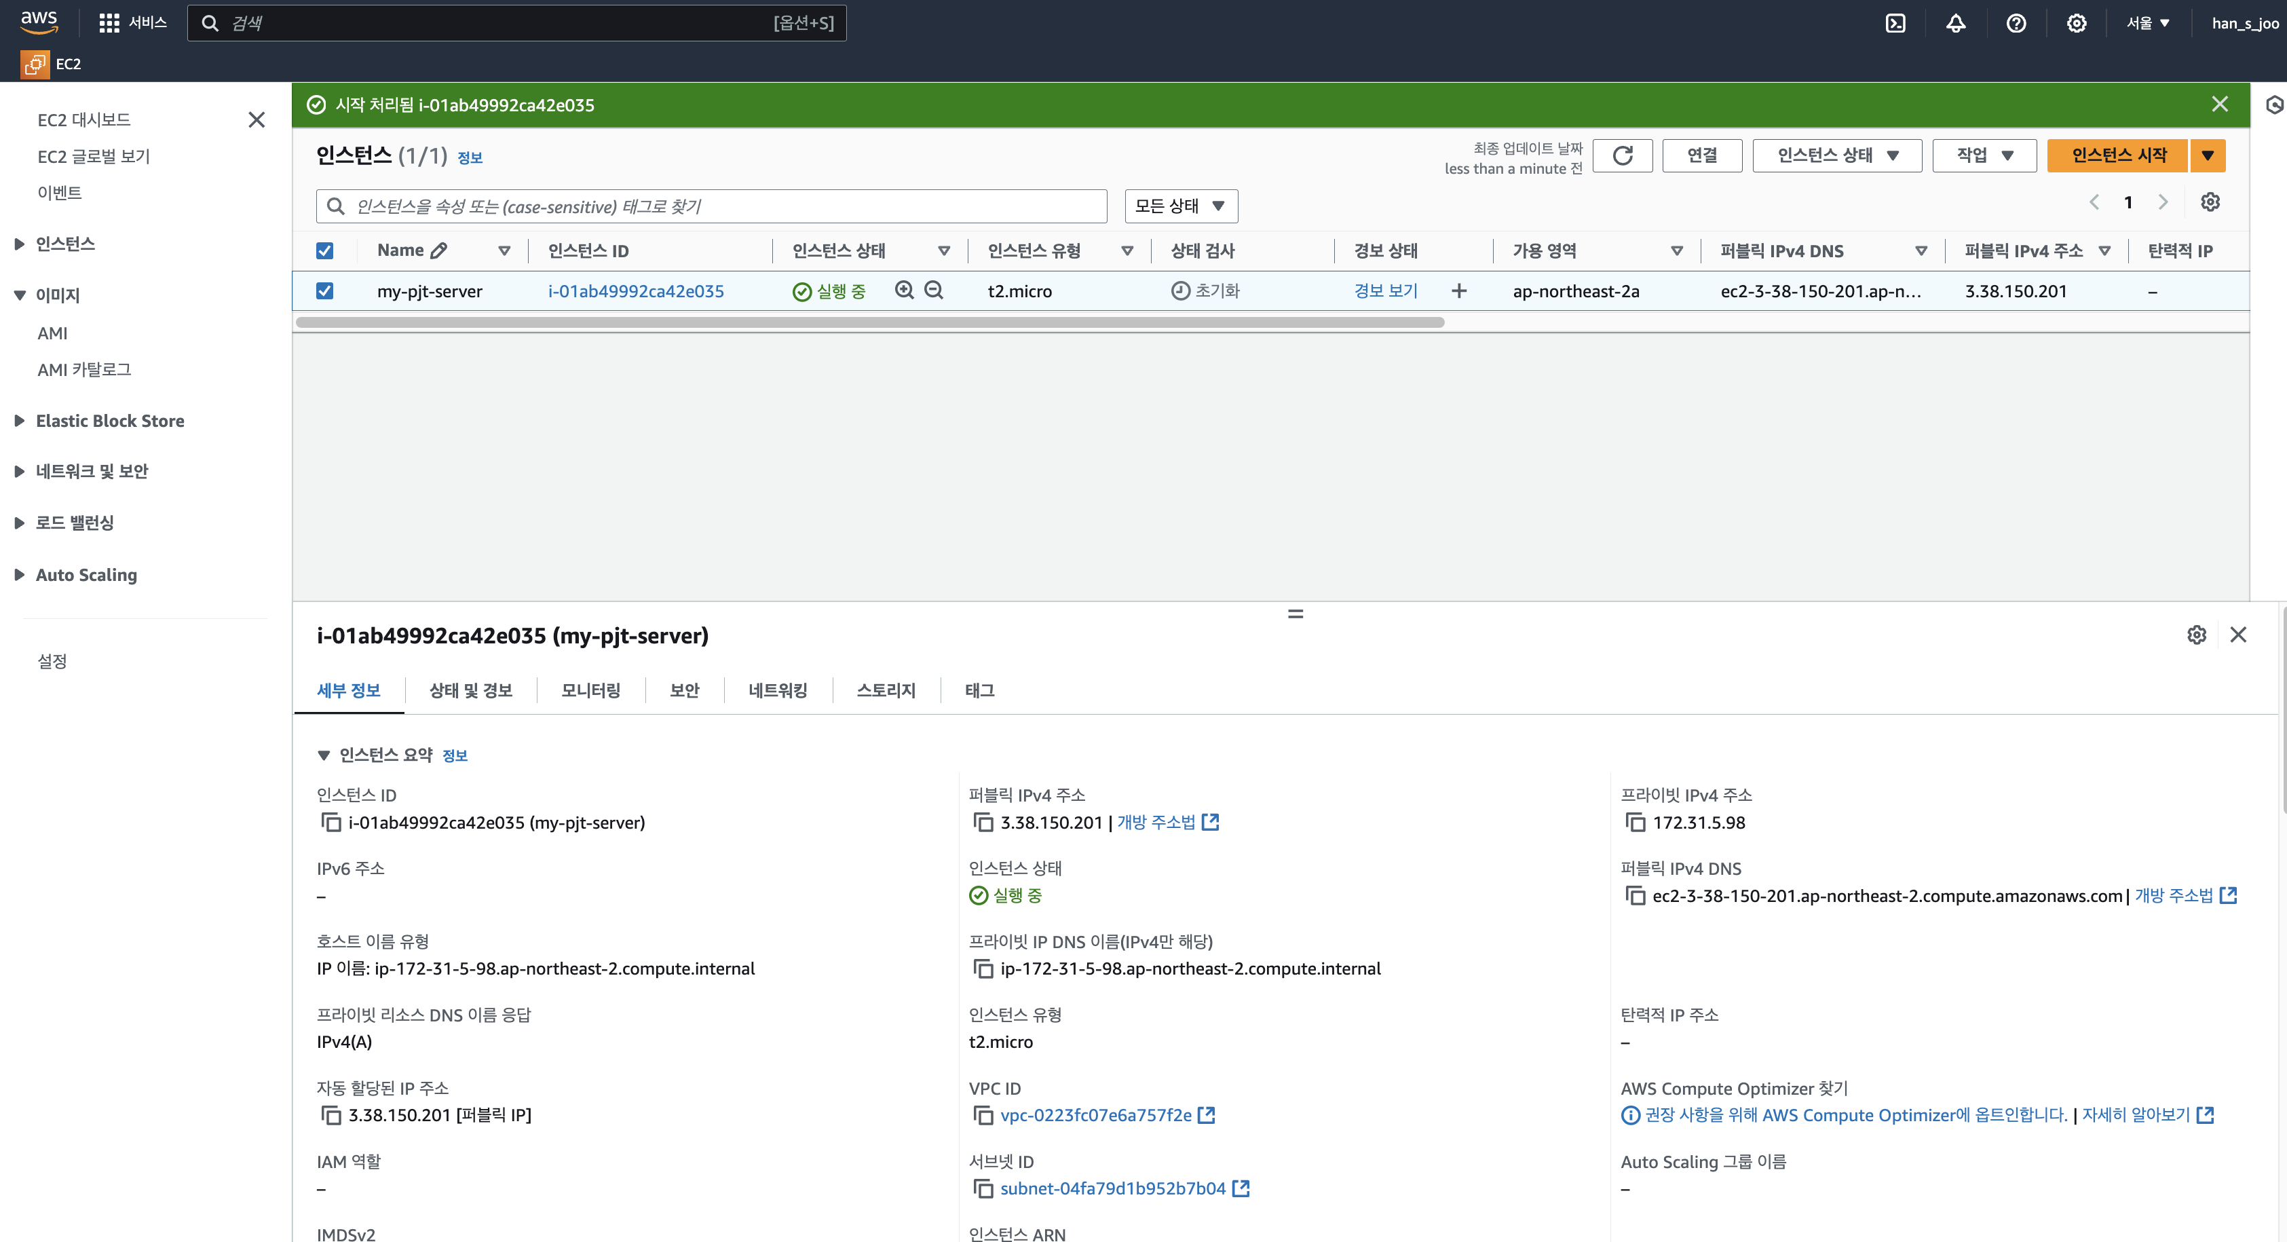Switch to the 보안 tab
The image size is (2287, 1242).
685,691
